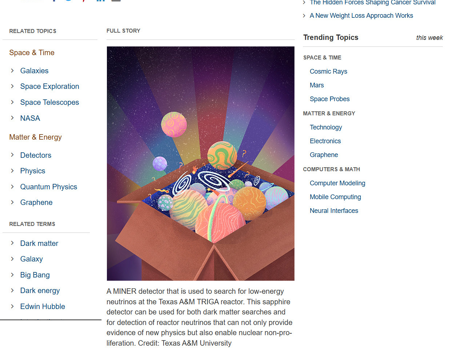Click the chevron beside Detectors
This screenshot has height=350, width=449.
click(x=12, y=155)
